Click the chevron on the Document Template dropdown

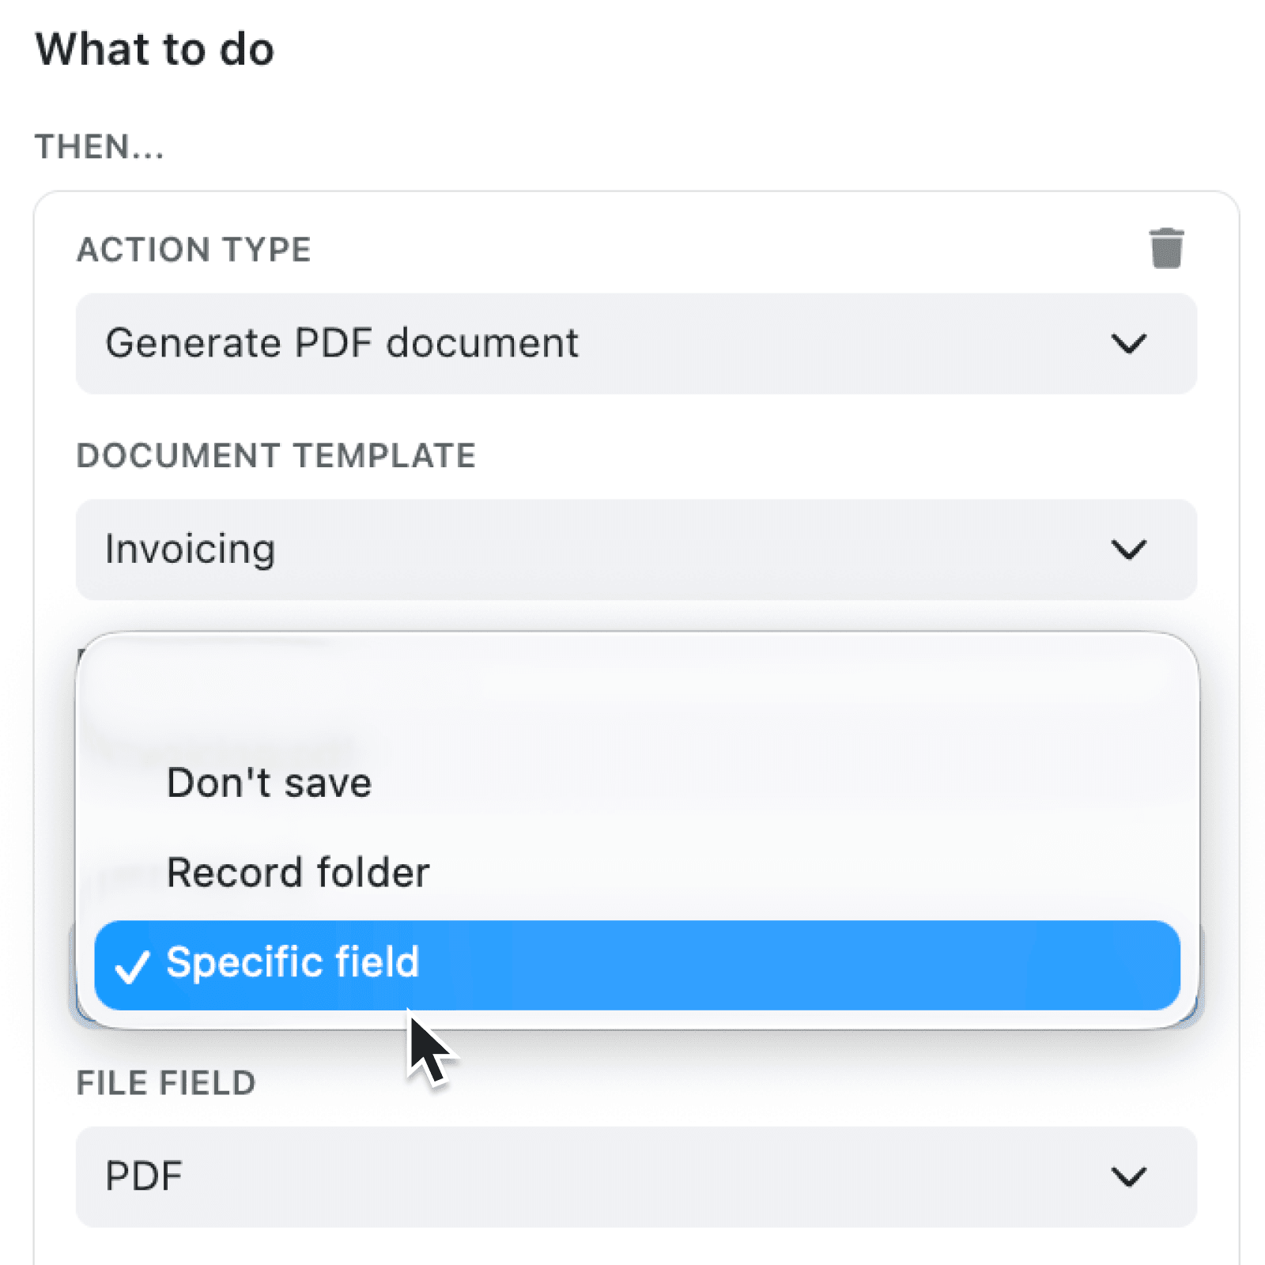tap(1129, 549)
